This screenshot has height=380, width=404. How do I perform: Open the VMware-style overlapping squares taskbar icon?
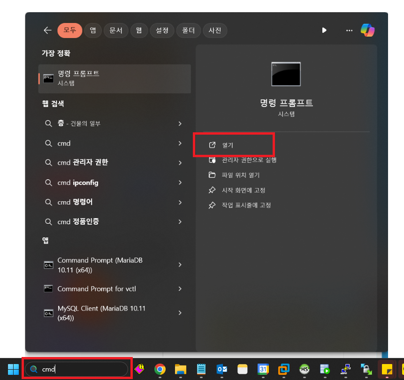tap(284, 369)
